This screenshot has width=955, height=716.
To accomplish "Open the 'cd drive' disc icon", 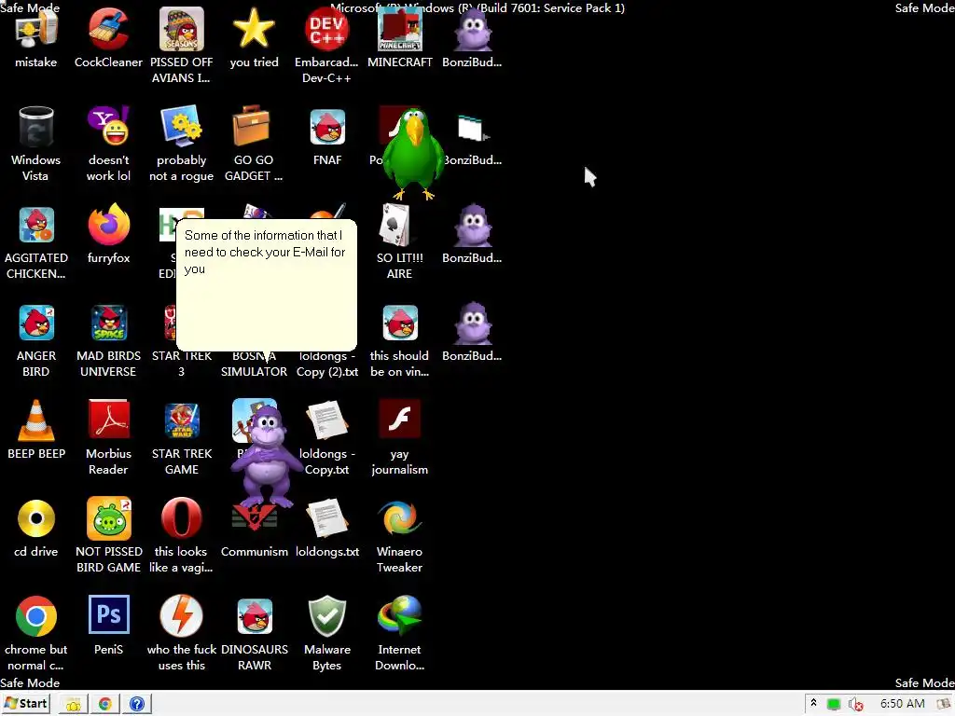I will [36, 518].
